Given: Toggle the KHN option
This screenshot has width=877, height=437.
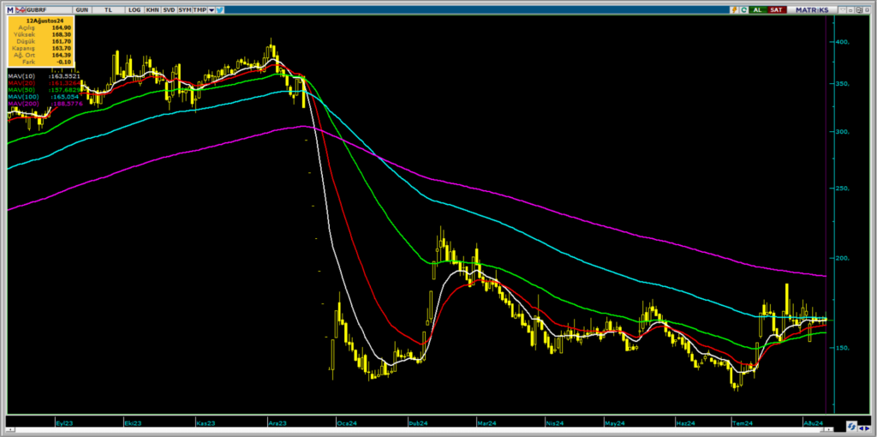Looking at the screenshot, I should click(152, 9).
